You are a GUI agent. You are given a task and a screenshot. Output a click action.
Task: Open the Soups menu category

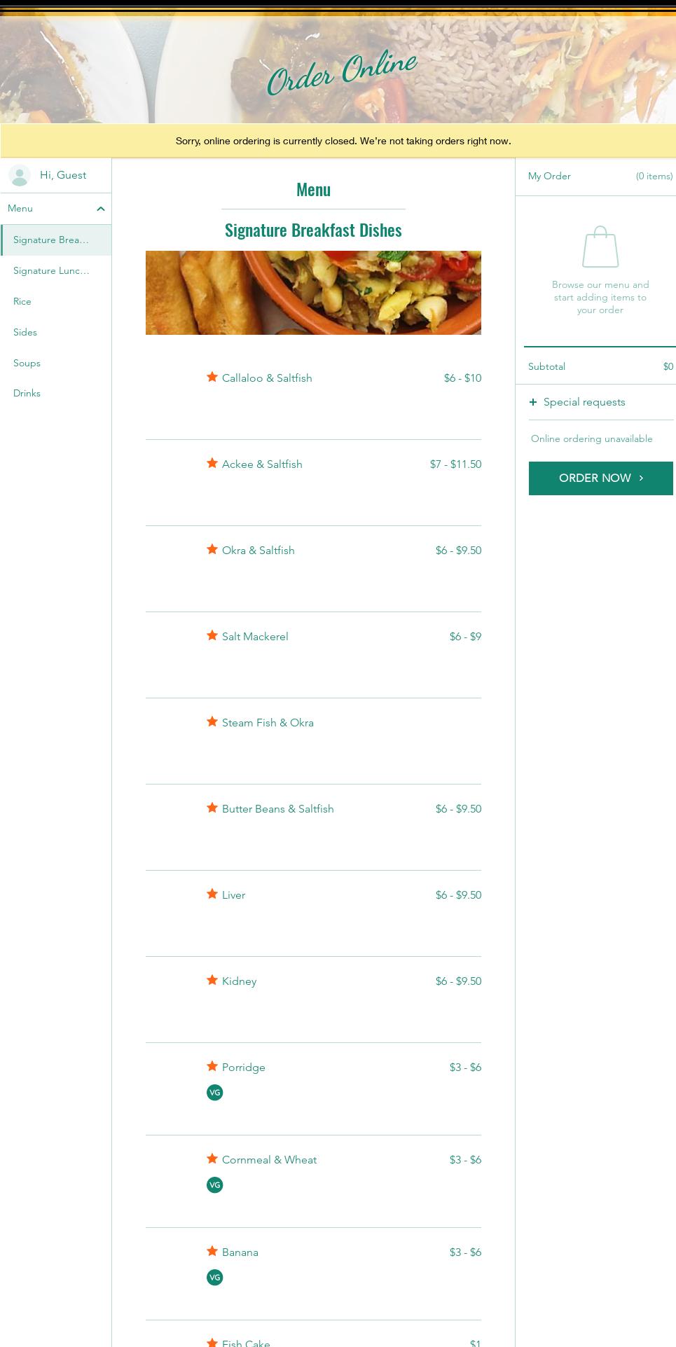point(27,363)
